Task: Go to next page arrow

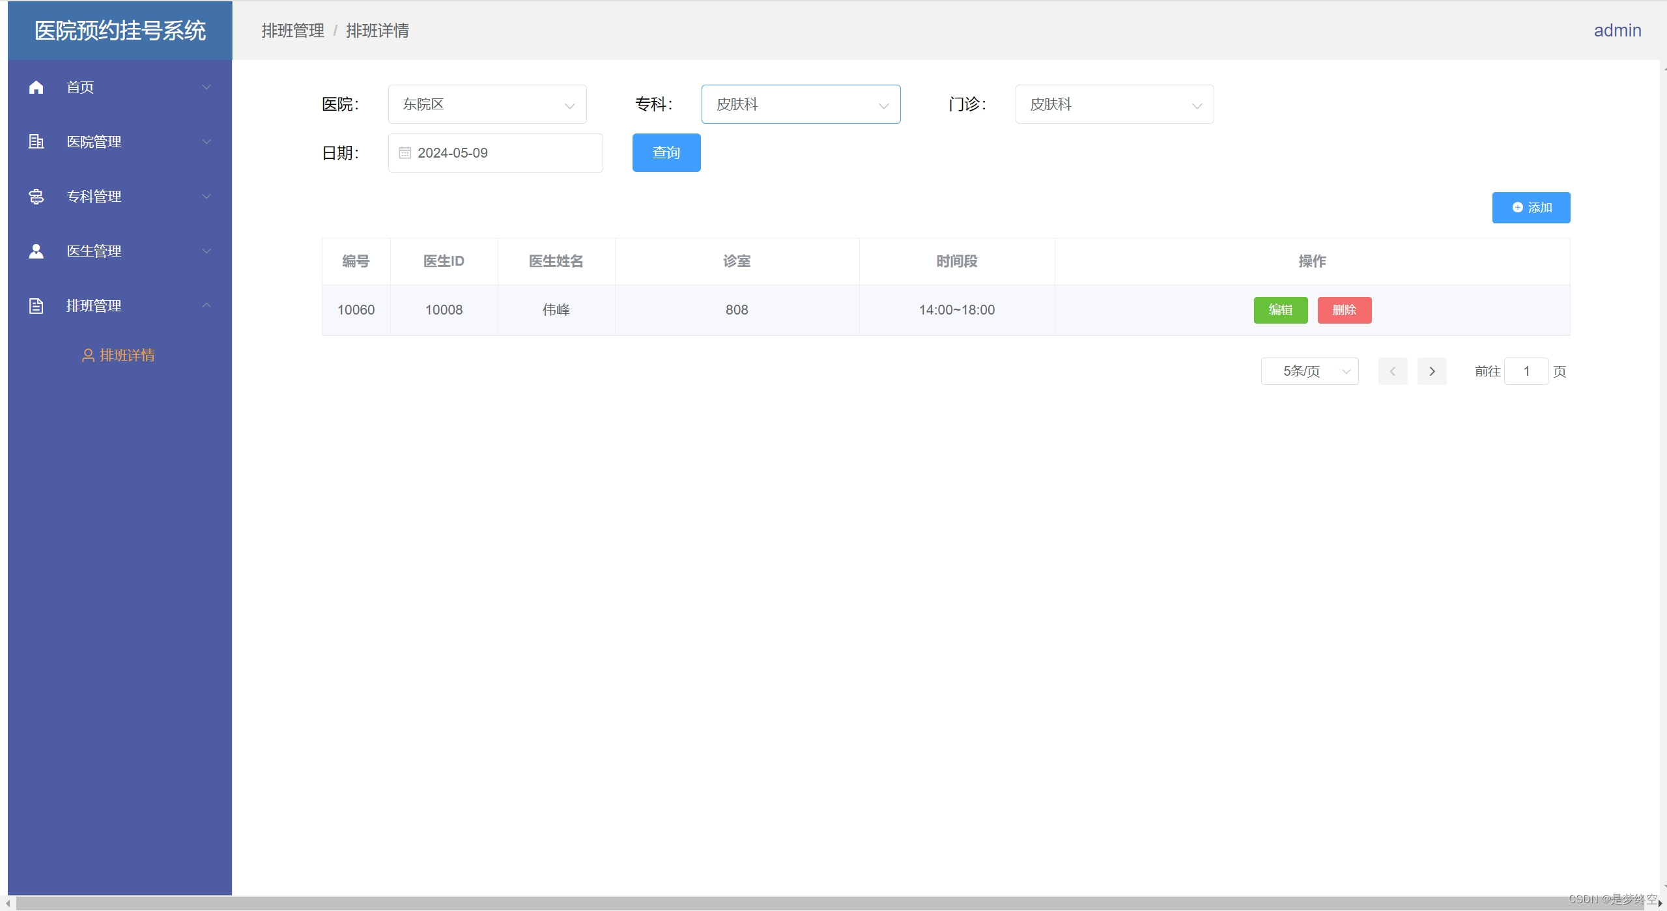Action: [1432, 371]
